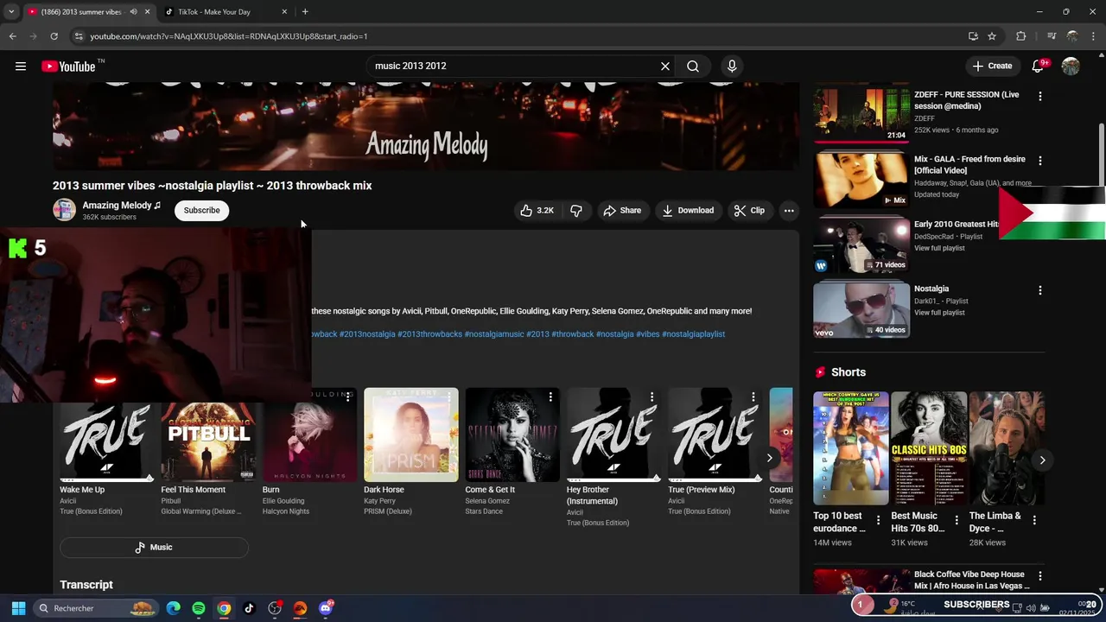1106x622 pixels.
Task: Open Amazing Melody channel name link
Action: coord(117,206)
